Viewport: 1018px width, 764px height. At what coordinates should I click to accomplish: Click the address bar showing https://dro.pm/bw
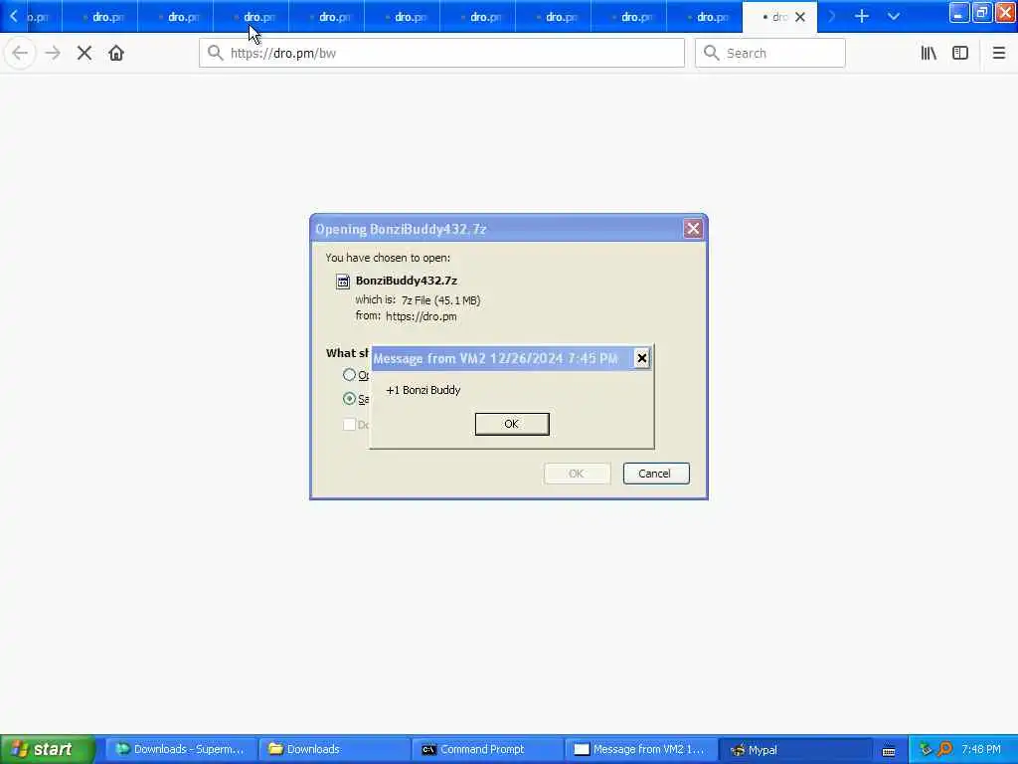441,54
